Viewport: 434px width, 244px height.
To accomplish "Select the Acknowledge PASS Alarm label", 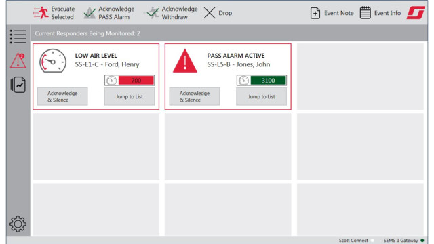I will 116,13.
